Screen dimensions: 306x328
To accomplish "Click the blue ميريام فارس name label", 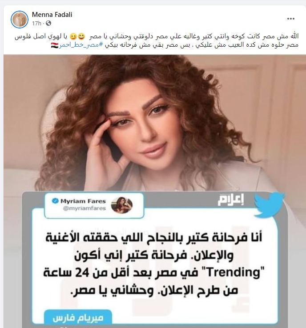I will point(78,318).
